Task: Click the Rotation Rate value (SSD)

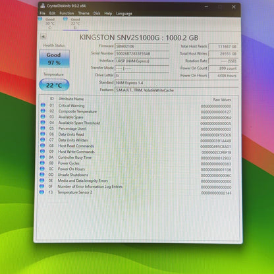Action: coord(223,61)
